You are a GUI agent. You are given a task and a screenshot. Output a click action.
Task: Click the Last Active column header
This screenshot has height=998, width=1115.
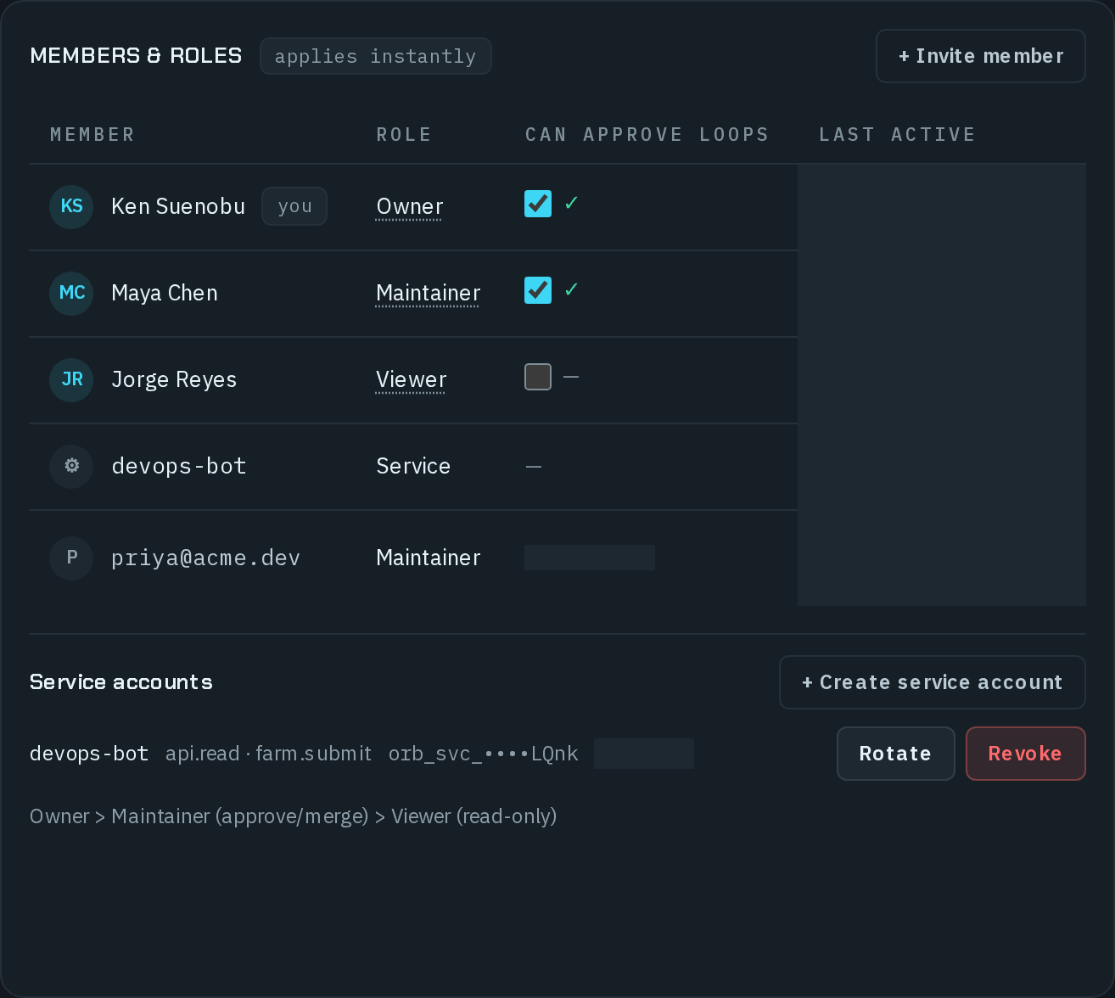pos(897,134)
